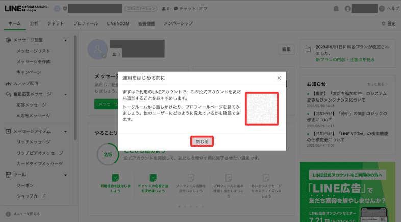Open クーポン in the sidebar

[x=25, y=185]
